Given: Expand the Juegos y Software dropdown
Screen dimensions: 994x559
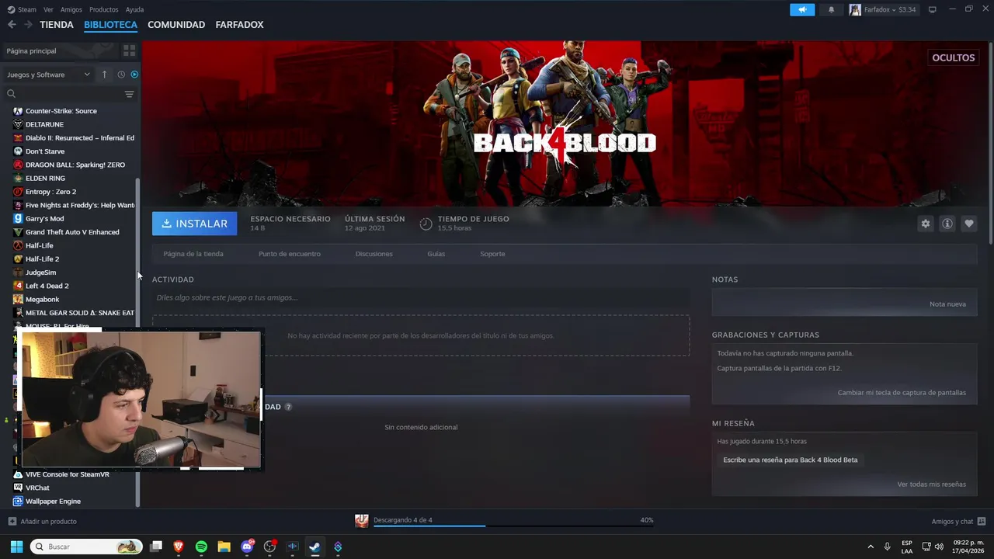Looking at the screenshot, I should click(x=48, y=75).
